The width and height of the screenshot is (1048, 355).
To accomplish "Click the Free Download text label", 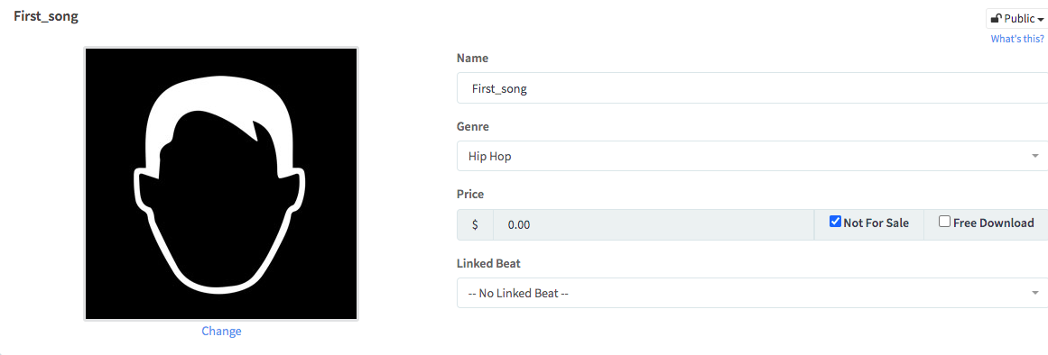I will (x=993, y=223).
